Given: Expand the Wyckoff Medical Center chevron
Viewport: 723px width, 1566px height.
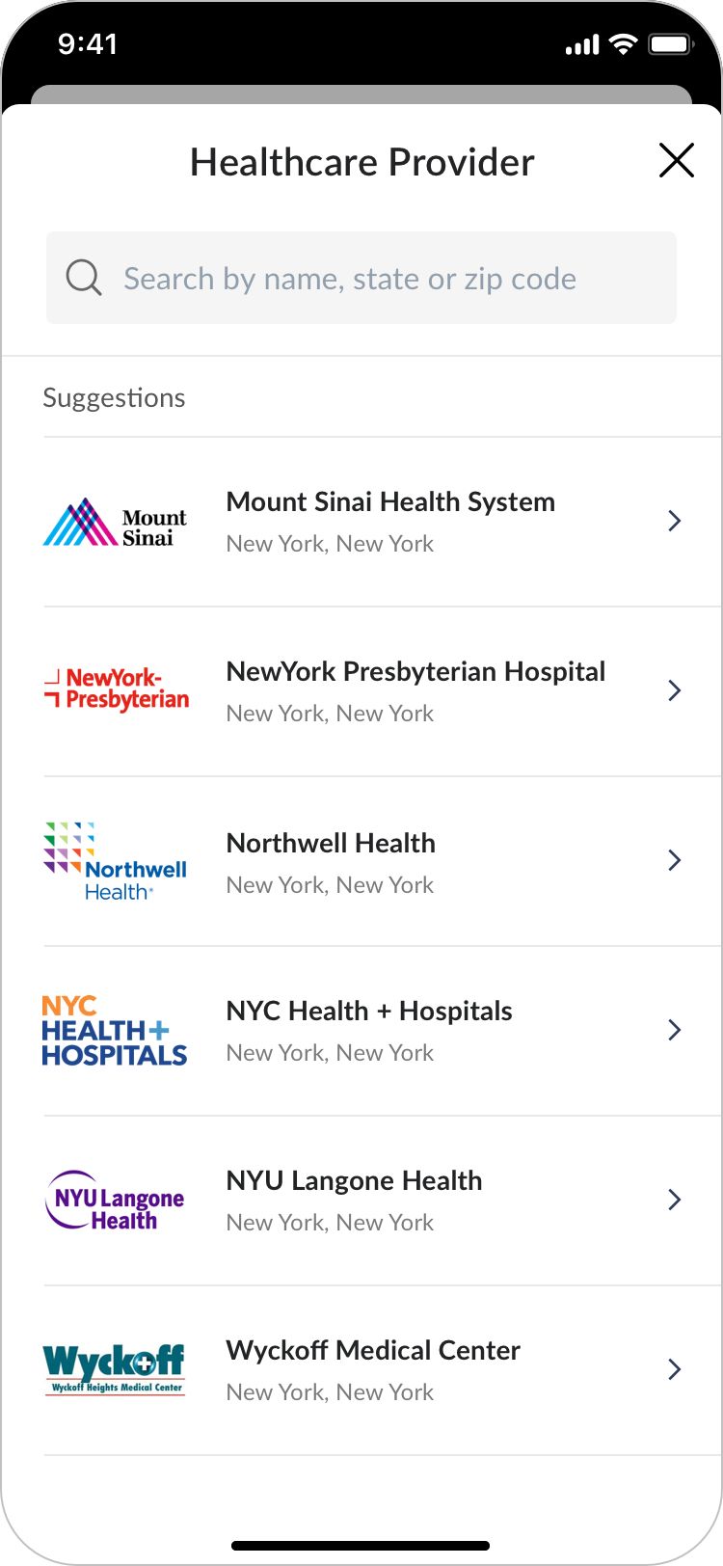Looking at the screenshot, I should 675,1370.
